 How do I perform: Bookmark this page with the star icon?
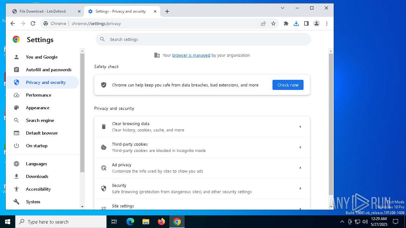273,23
